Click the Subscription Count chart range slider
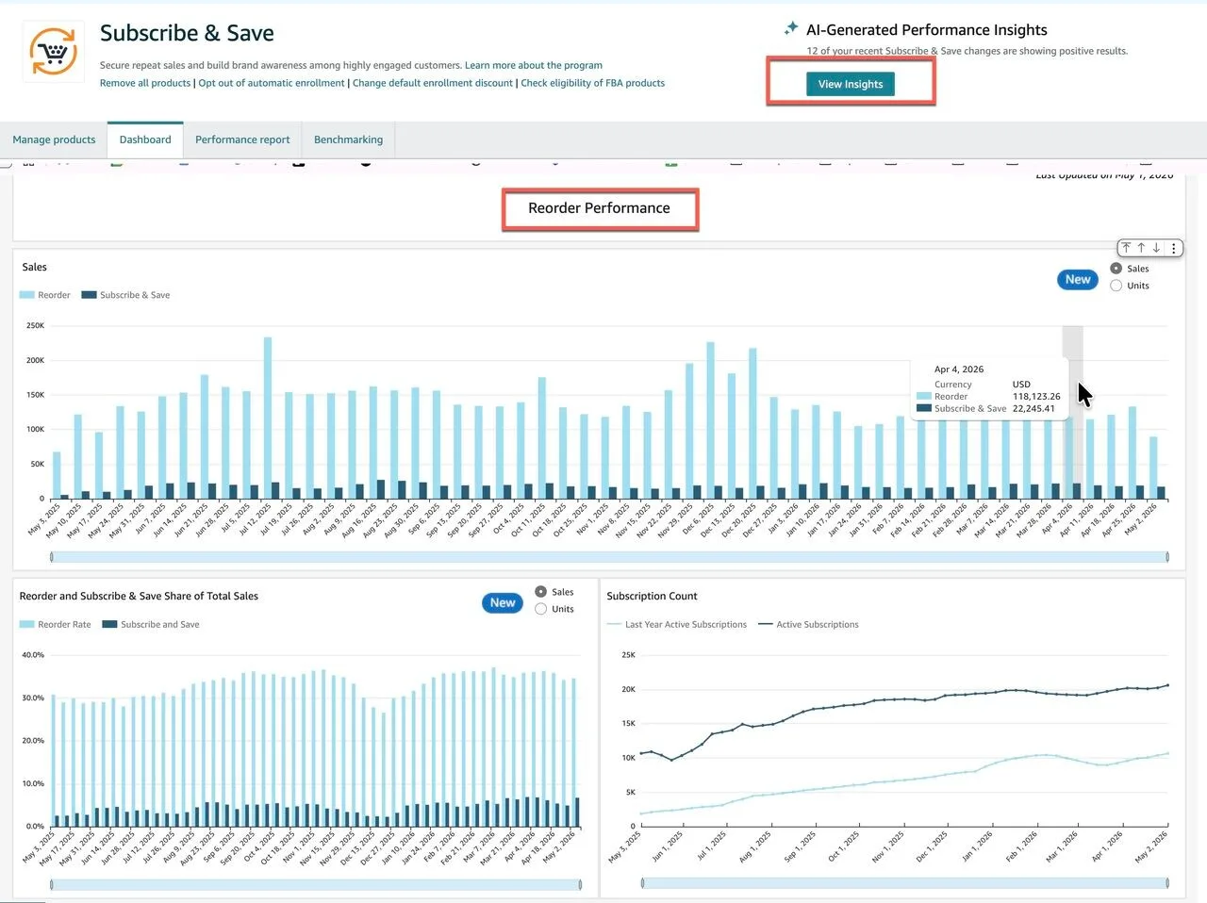The image size is (1207, 903). [x=905, y=883]
